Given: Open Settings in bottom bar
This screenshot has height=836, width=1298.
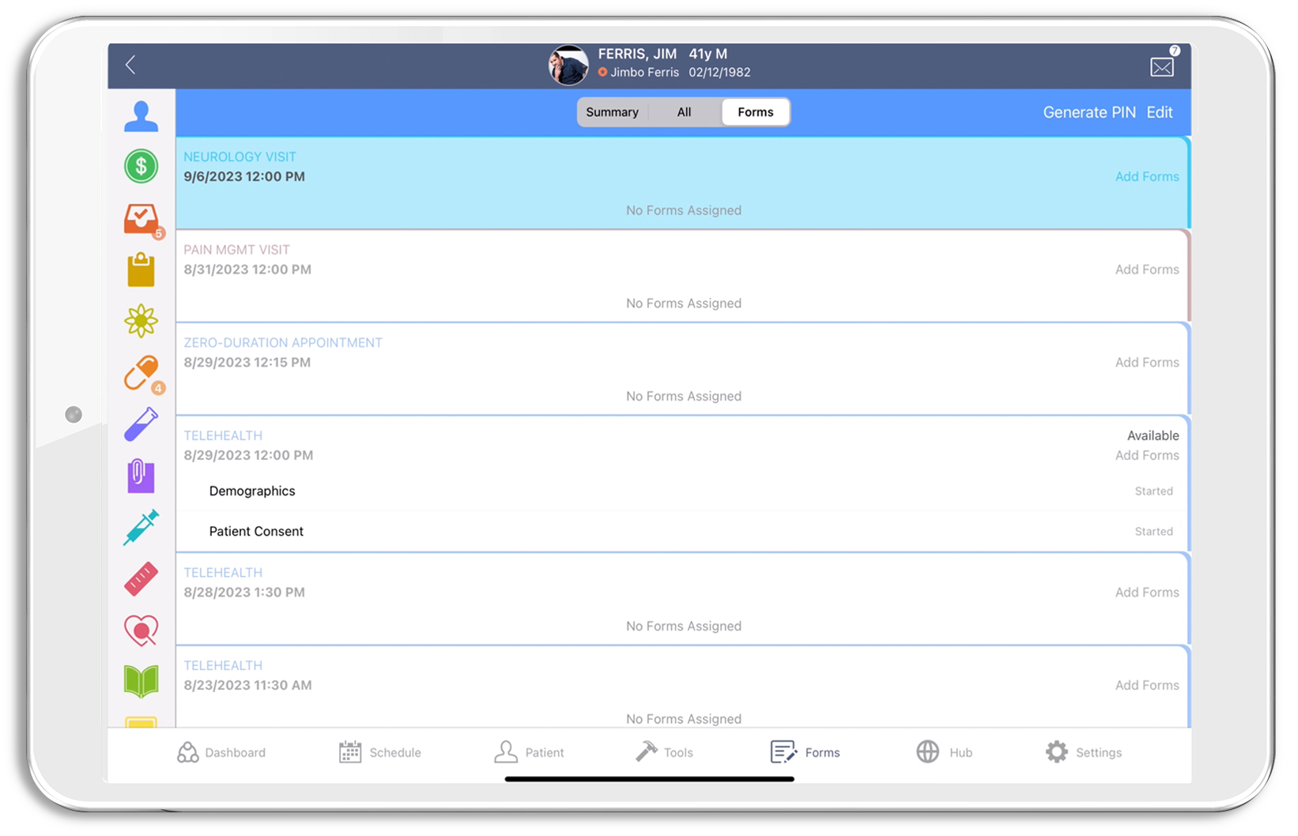Looking at the screenshot, I should click(x=1083, y=752).
